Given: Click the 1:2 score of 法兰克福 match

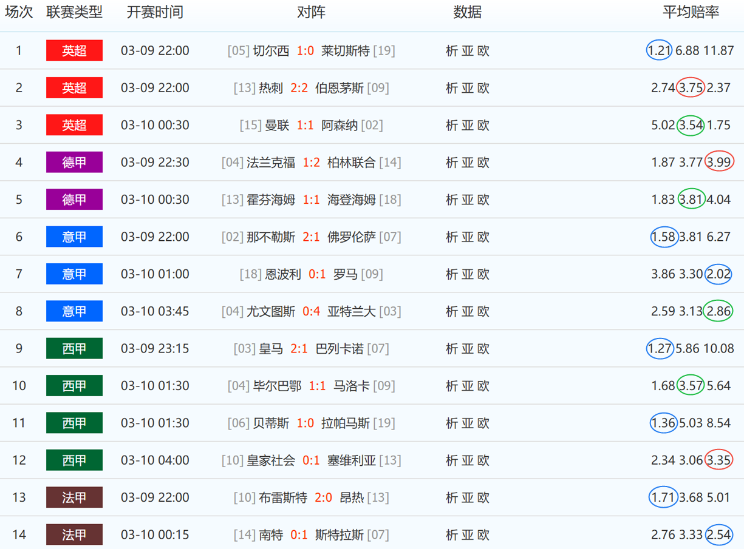Looking at the screenshot, I should click(x=312, y=163).
